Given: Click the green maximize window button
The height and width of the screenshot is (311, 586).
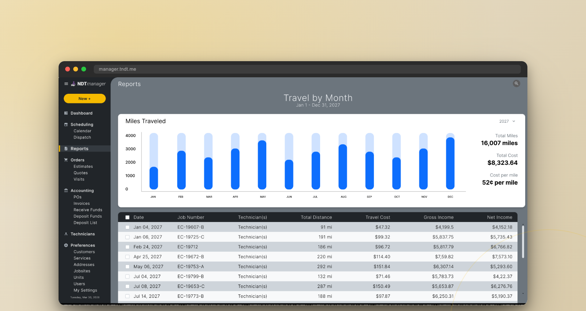Looking at the screenshot, I should (x=84, y=69).
